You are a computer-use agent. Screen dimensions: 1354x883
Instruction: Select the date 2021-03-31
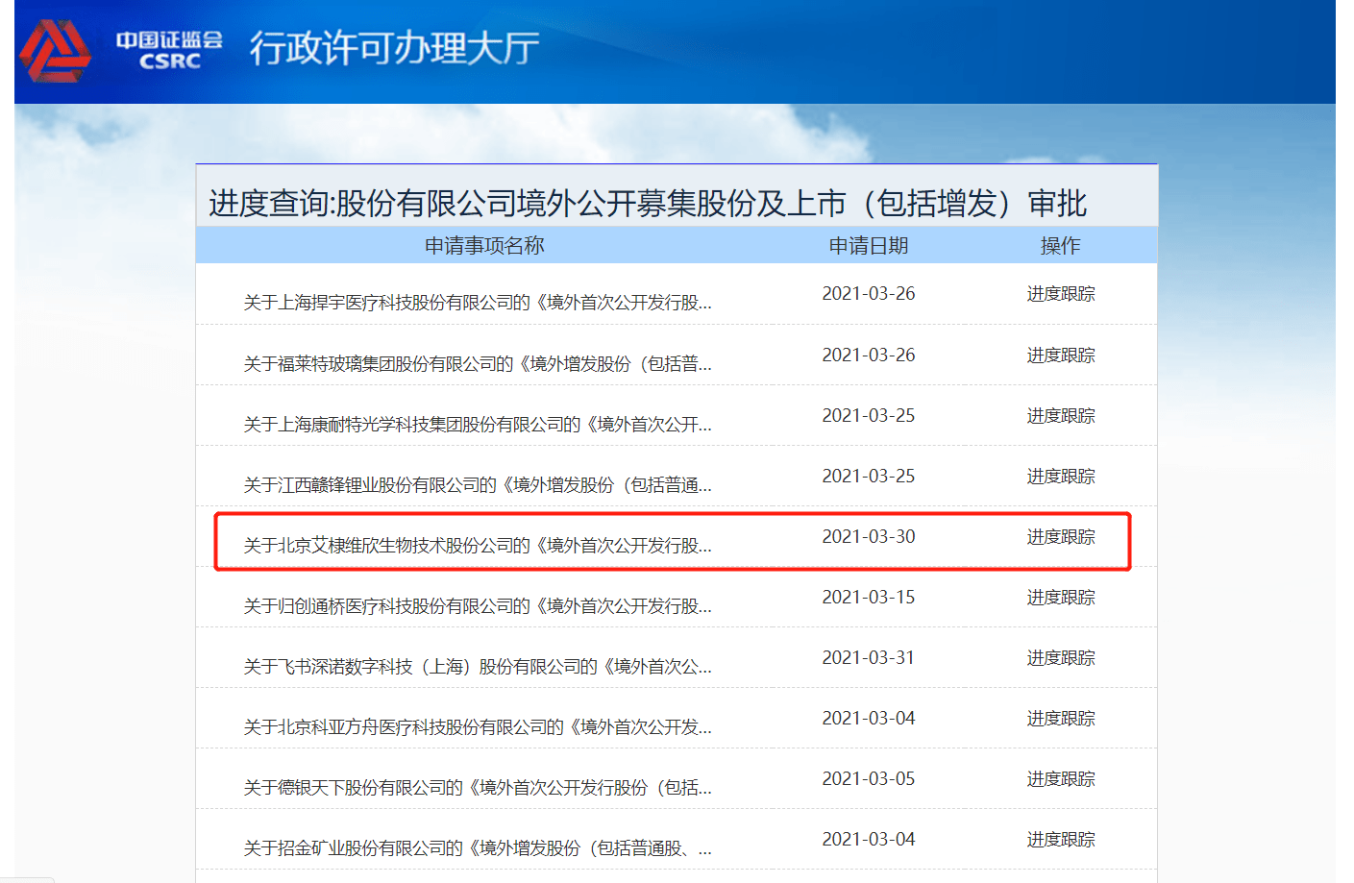[x=869, y=658]
